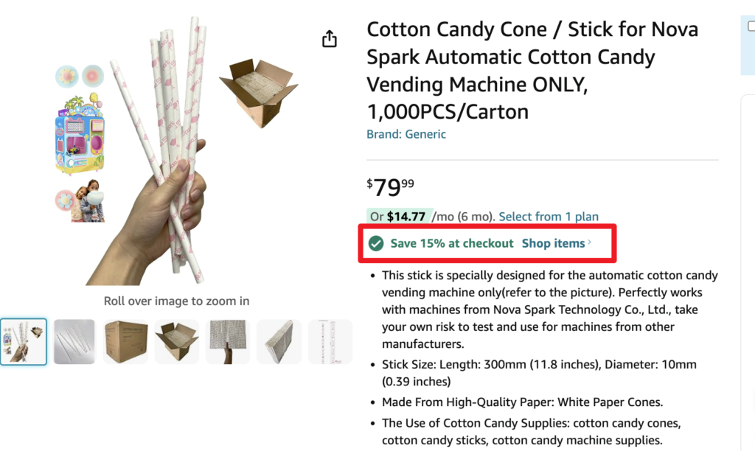This screenshot has width=755, height=451.
Task: Select the stick dimensions diagram thumbnail
Action: click(330, 342)
